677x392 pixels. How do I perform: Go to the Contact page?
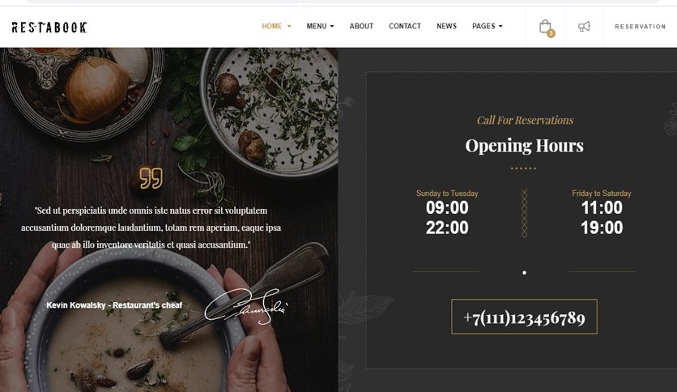405,27
